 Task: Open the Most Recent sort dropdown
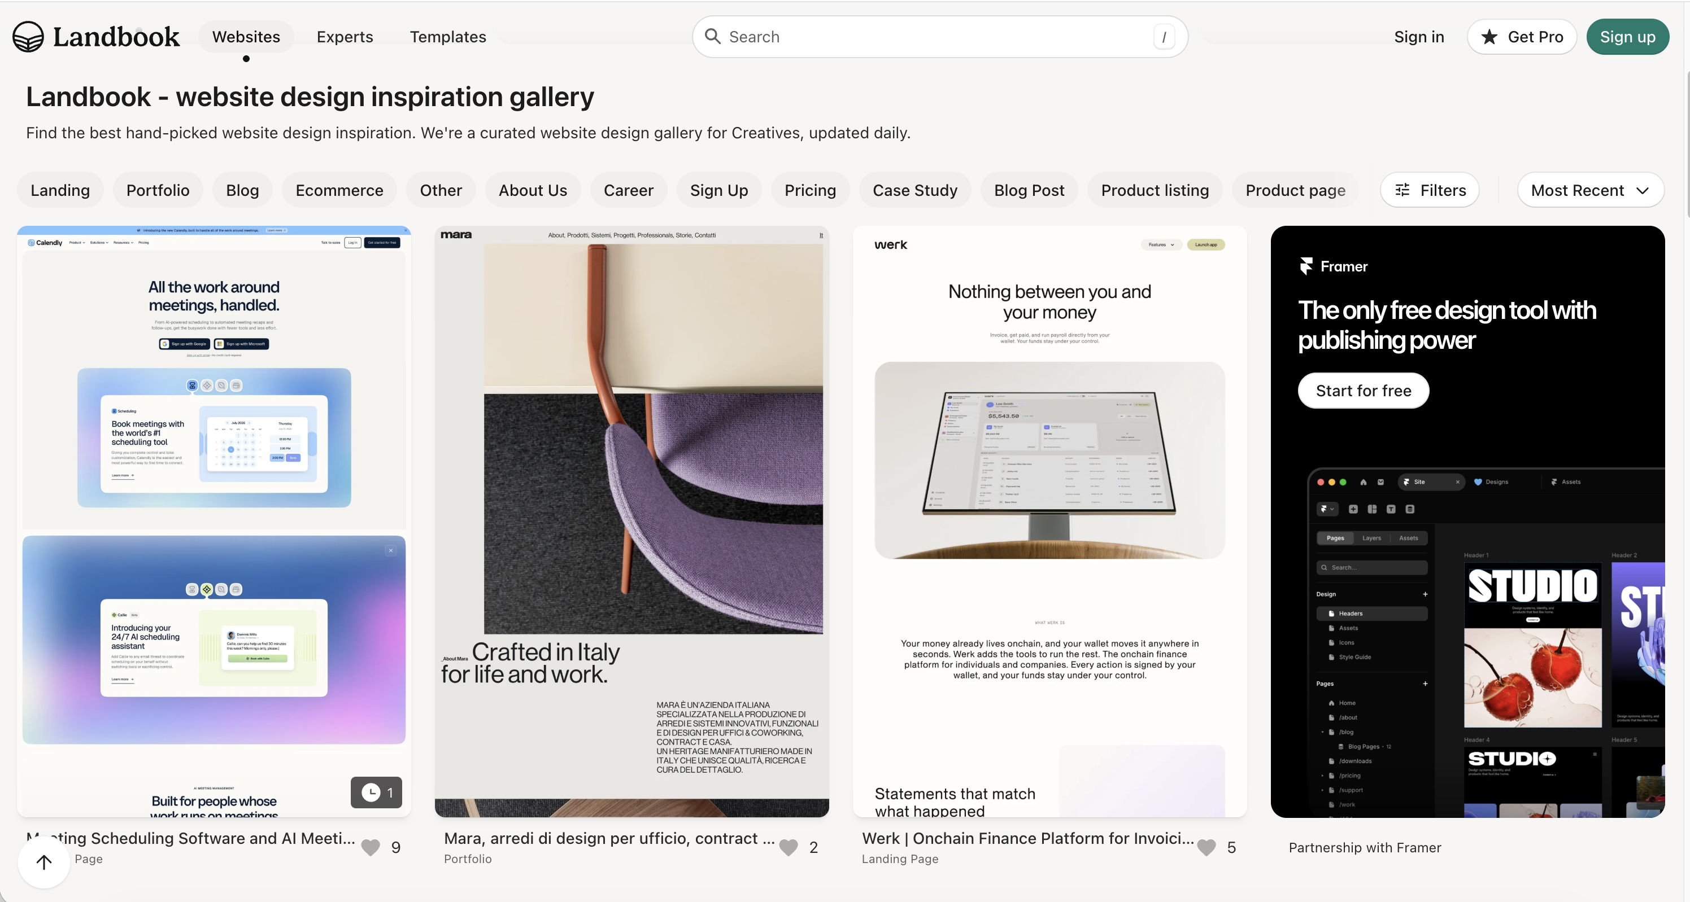coord(1590,190)
